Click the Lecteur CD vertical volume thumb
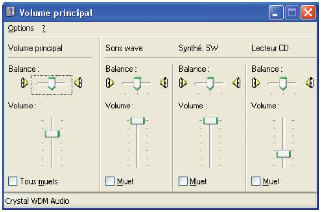 click(x=284, y=154)
